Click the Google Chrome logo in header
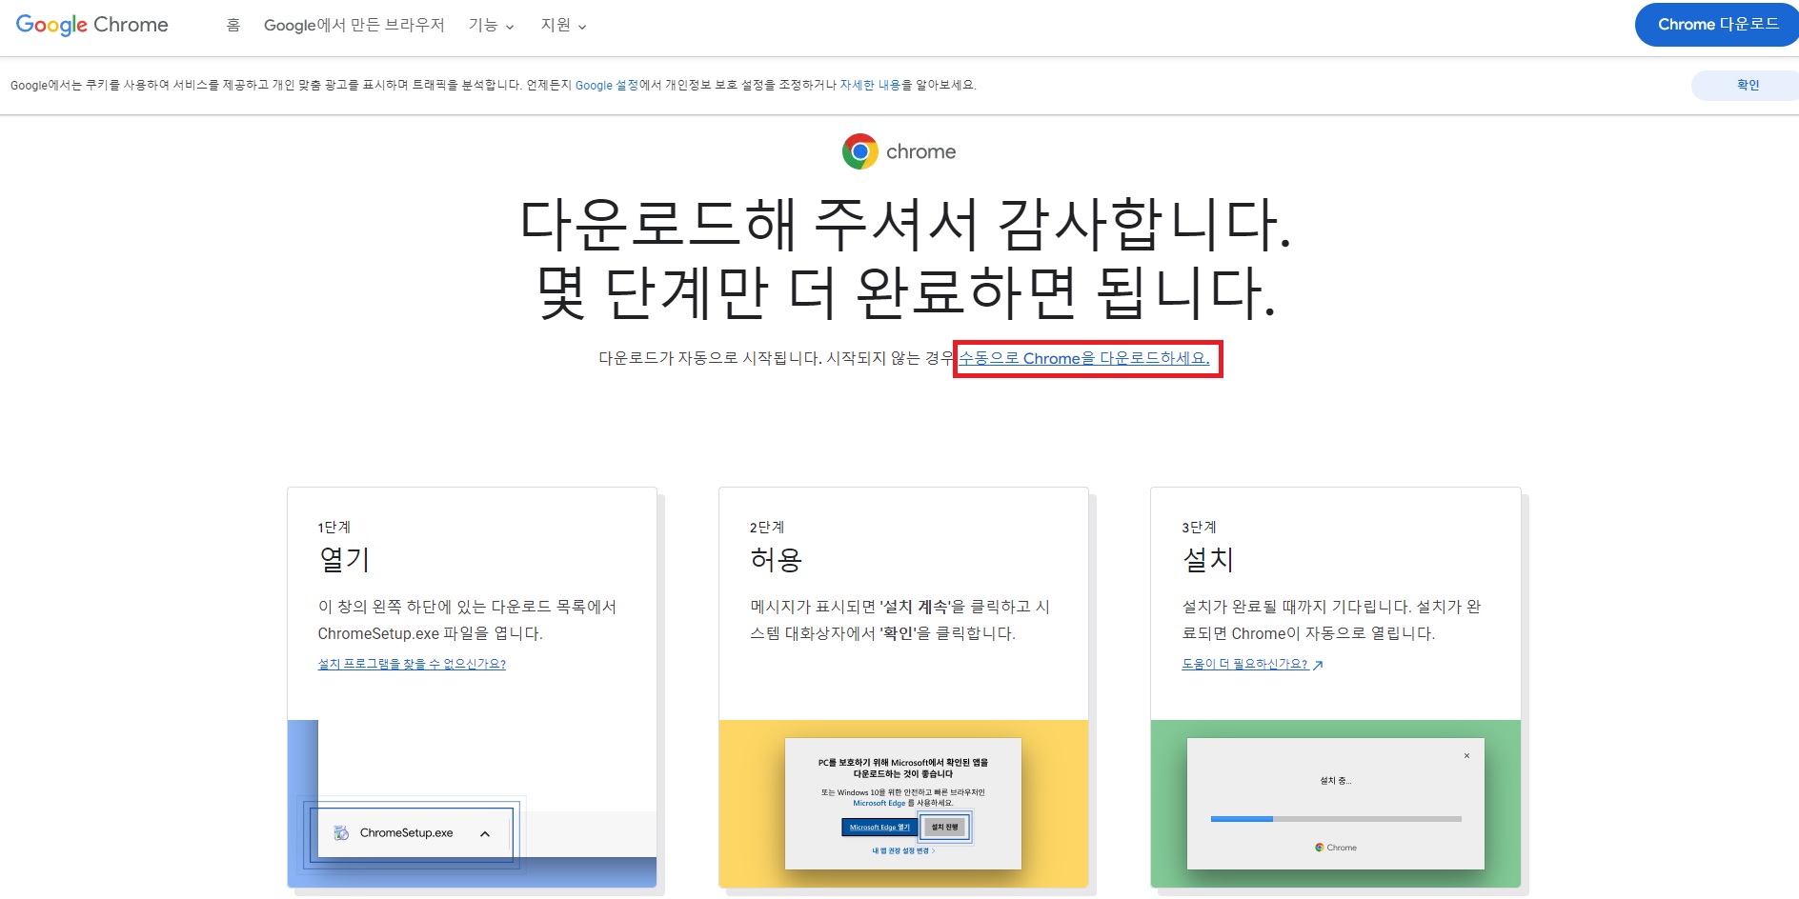The width and height of the screenshot is (1799, 899). (91, 25)
